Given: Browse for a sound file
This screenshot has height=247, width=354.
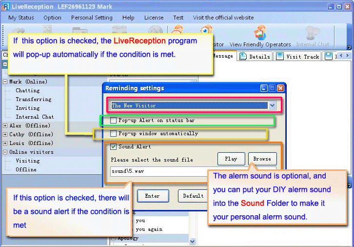Looking at the screenshot, I should point(262,159).
